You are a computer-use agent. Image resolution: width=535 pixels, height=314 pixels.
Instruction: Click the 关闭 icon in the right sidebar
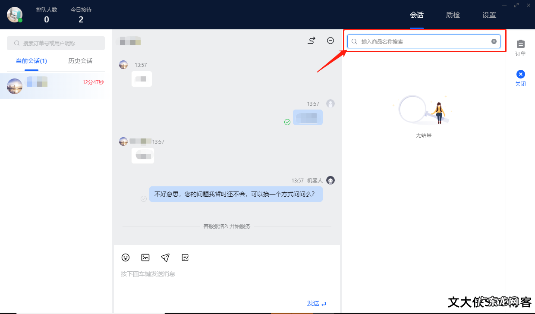point(520,78)
